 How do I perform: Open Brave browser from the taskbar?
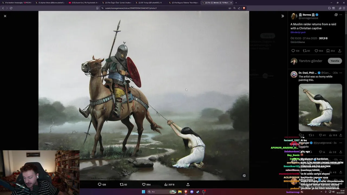pyautogui.click(x=186, y=192)
